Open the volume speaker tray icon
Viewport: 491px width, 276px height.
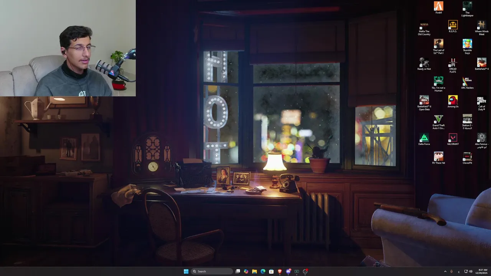pos(471,271)
